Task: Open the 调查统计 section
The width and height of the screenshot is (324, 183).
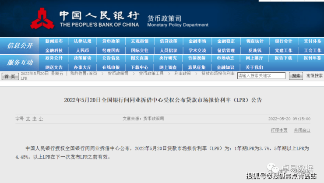Action: 255,41
